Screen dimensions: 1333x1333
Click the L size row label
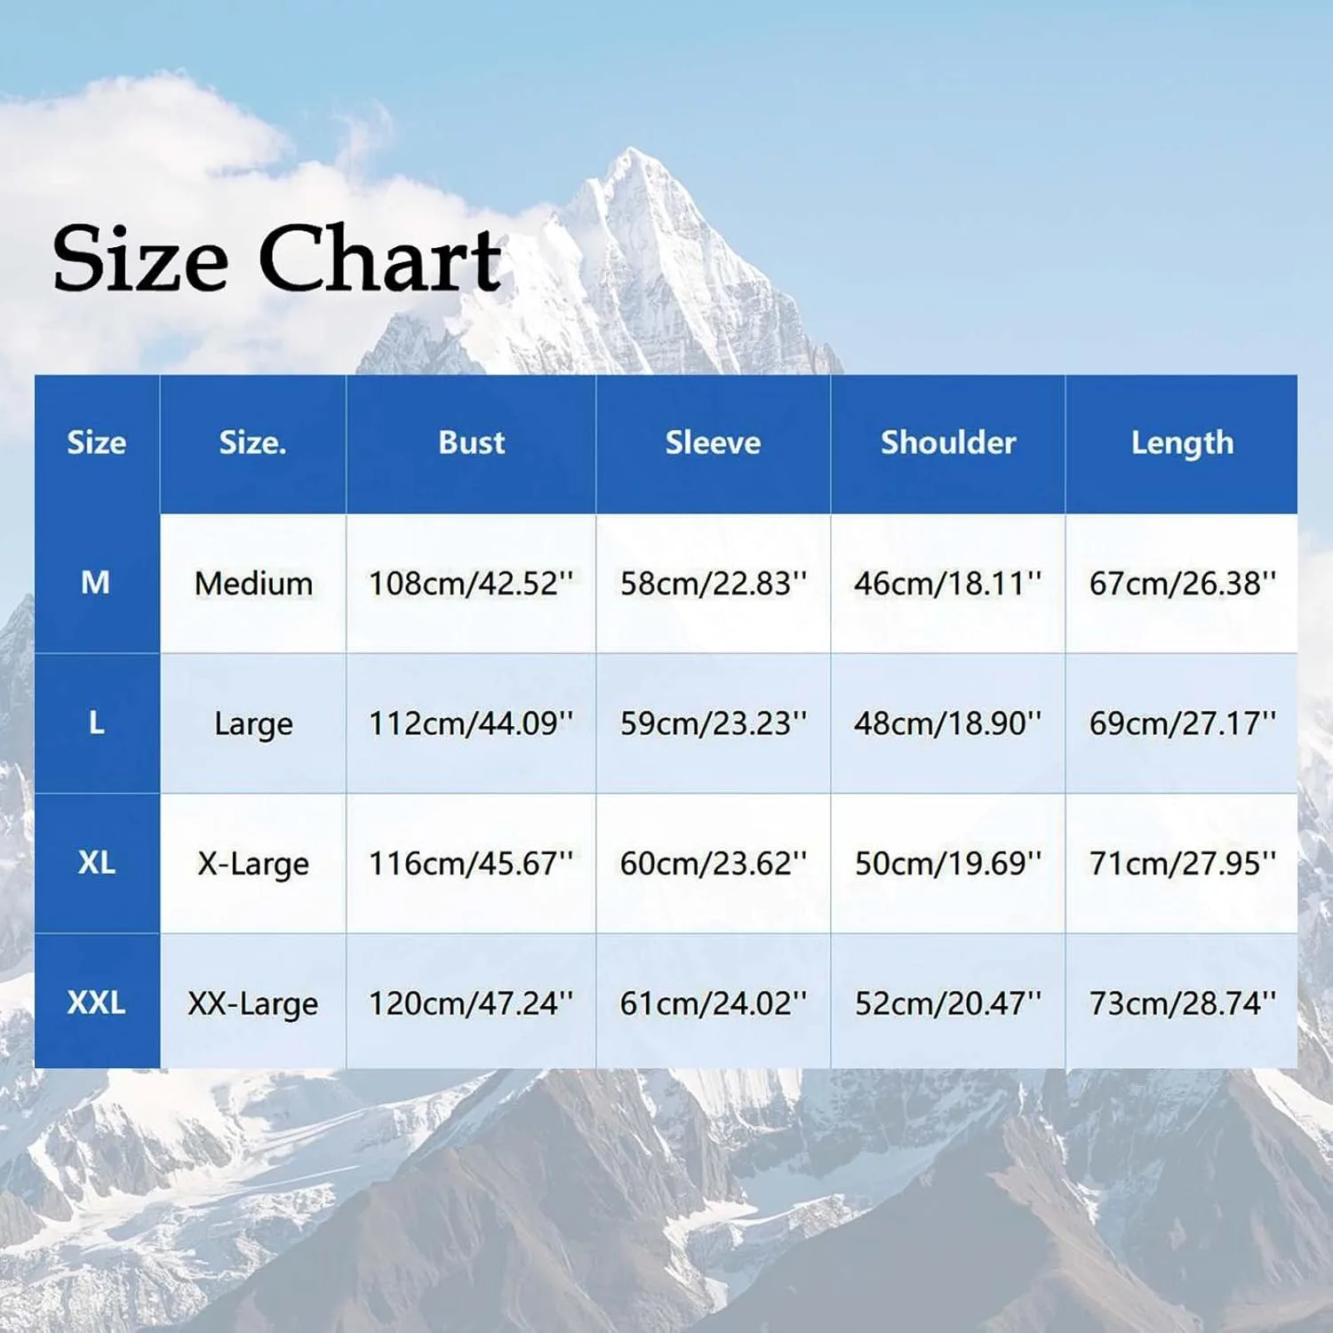pyautogui.click(x=96, y=722)
